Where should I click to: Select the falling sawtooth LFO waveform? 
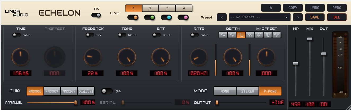pyautogui.click(x=250, y=35)
